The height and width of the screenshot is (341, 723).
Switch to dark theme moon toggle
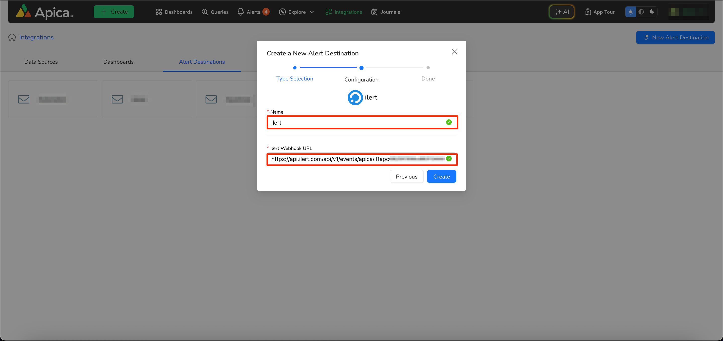pos(652,12)
